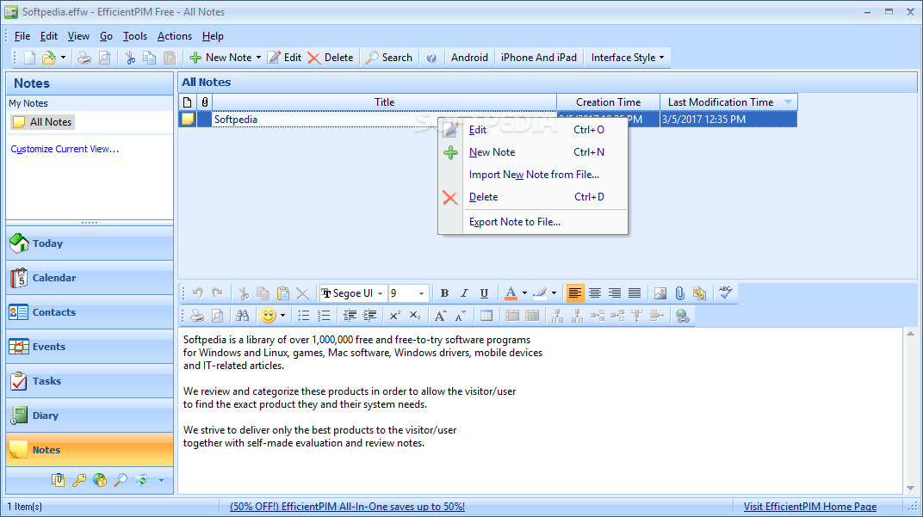Expand the sidebar footer configure arrow
The height and width of the screenshot is (517, 923).
(161, 481)
